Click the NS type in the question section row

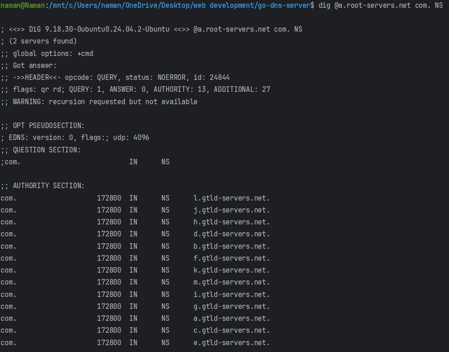[165, 162]
